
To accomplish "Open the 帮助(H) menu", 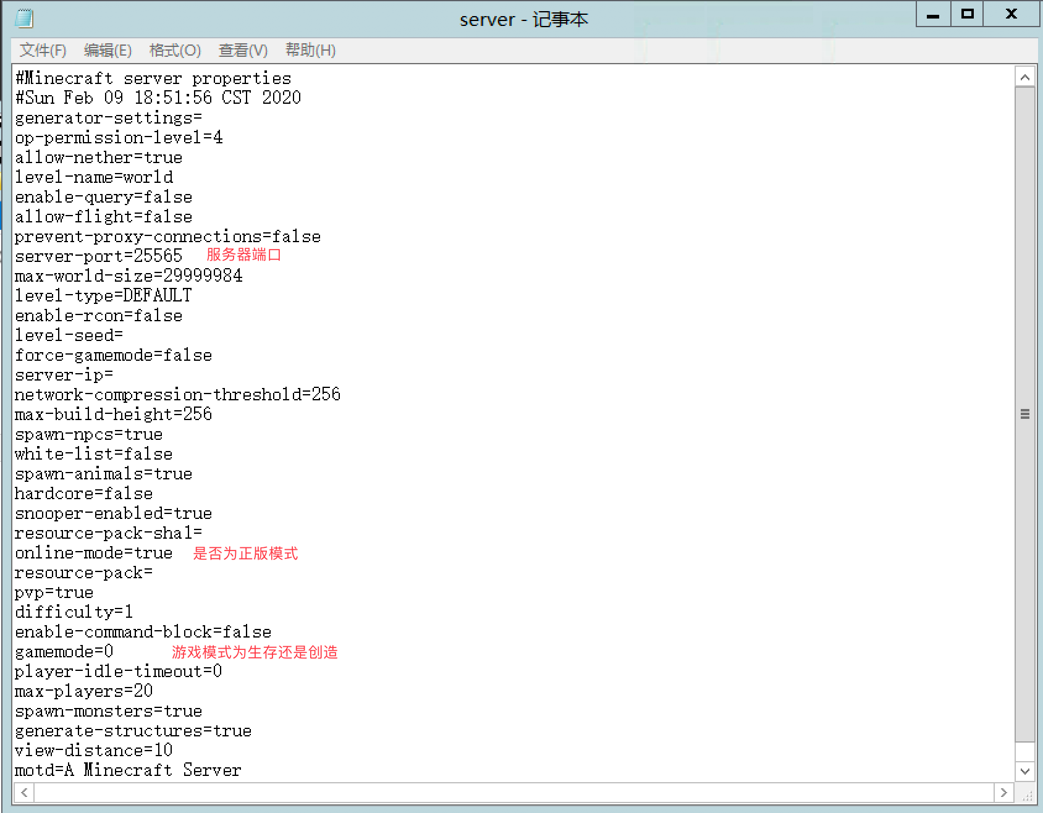I will 311,50.
